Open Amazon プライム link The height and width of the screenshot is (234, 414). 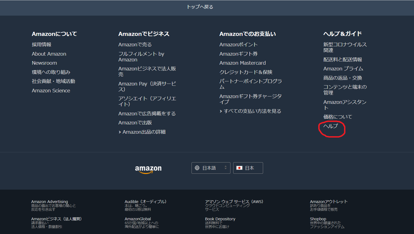343,69
